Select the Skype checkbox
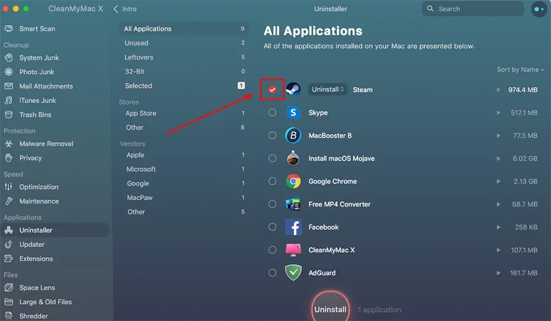This screenshot has height=321, width=551. (x=272, y=112)
